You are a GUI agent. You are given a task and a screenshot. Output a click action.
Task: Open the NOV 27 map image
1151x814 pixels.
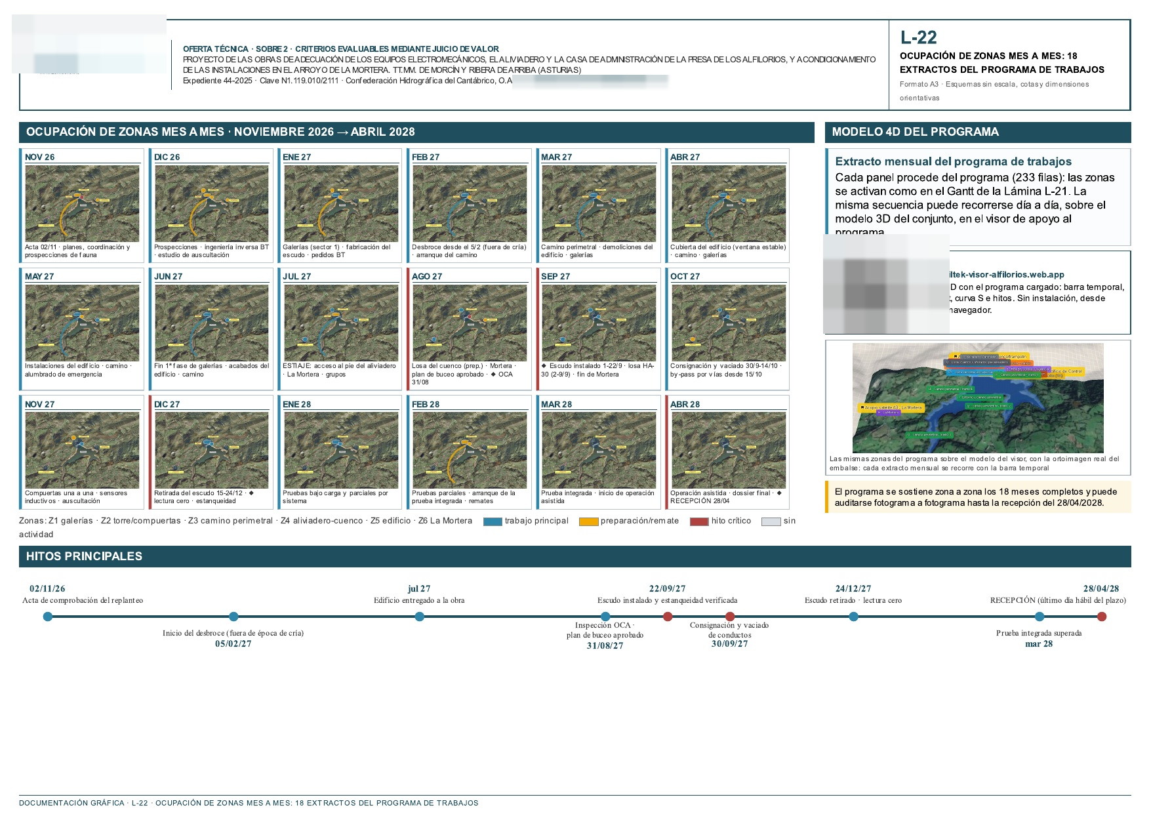pyautogui.click(x=82, y=450)
